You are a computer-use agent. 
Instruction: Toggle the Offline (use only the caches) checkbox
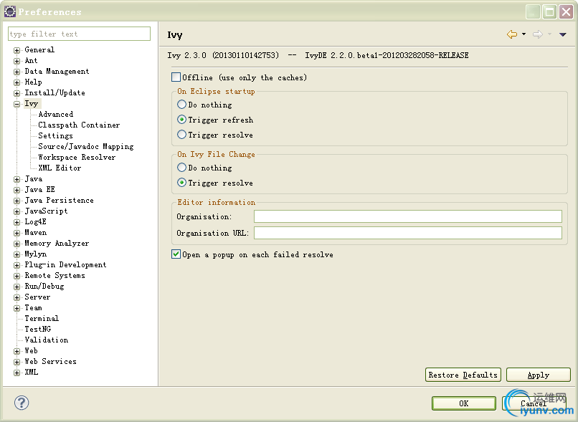coord(176,77)
